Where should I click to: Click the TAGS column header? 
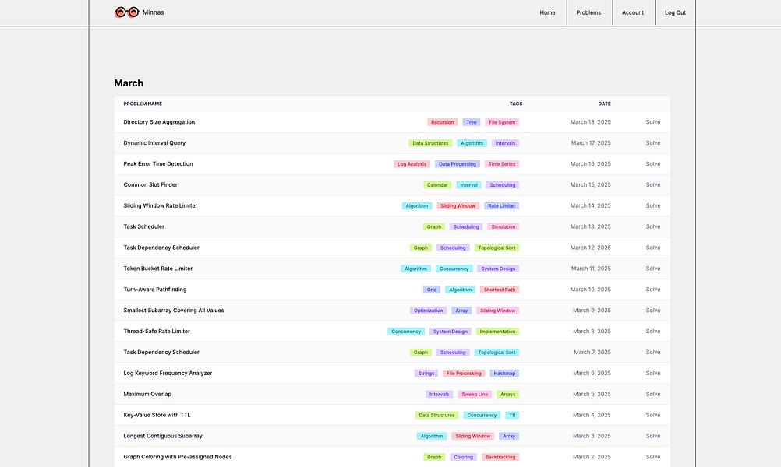(x=515, y=104)
